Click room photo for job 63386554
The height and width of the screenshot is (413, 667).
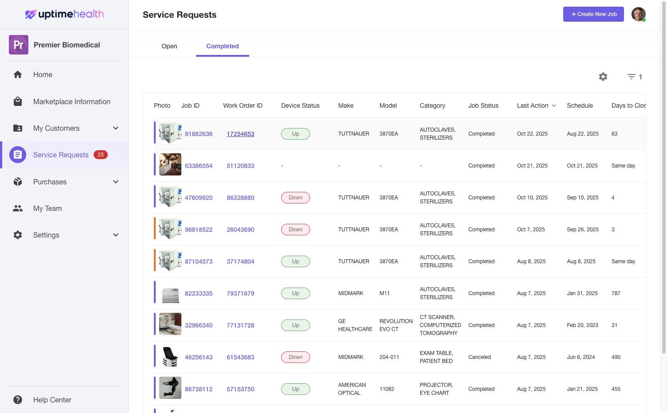pos(170,164)
